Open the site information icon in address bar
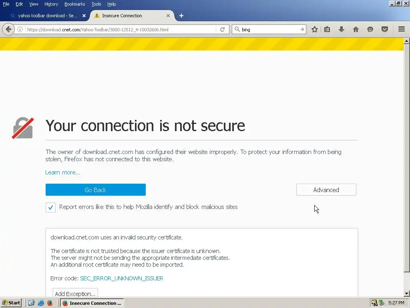The image size is (410, 308). (x=20, y=29)
